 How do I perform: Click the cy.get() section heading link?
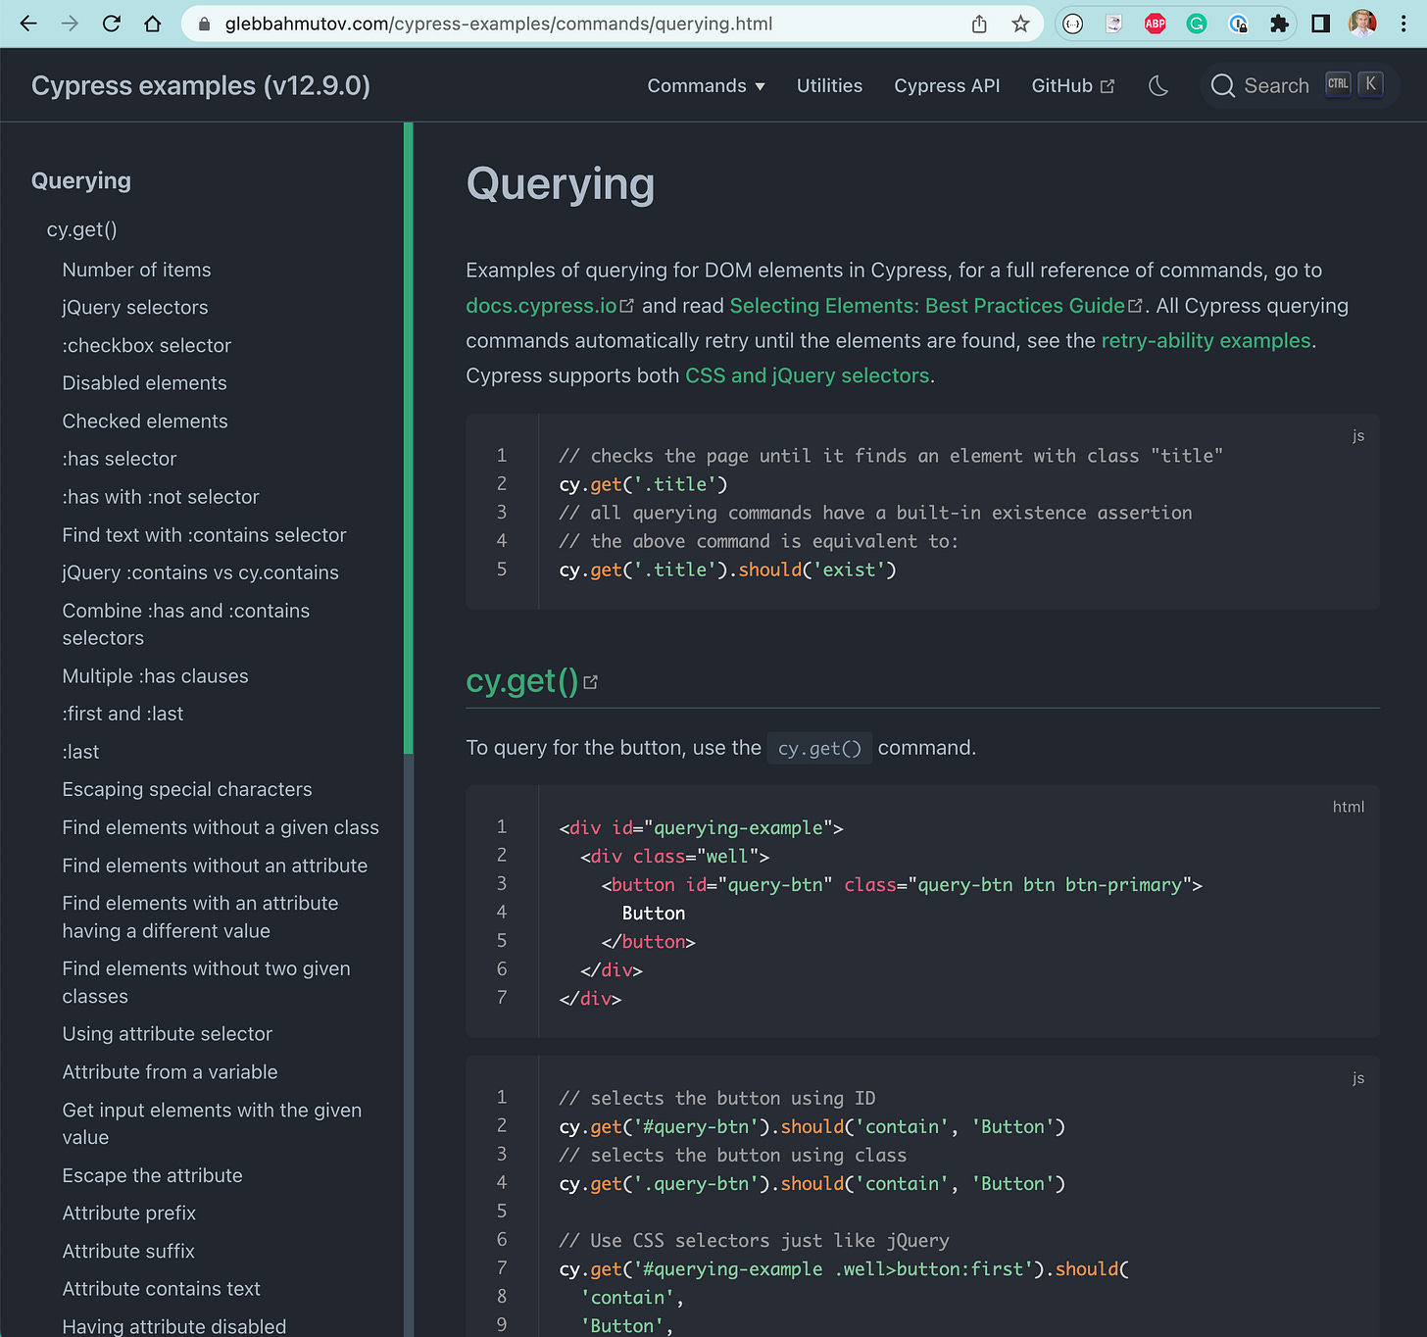[522, 680]
